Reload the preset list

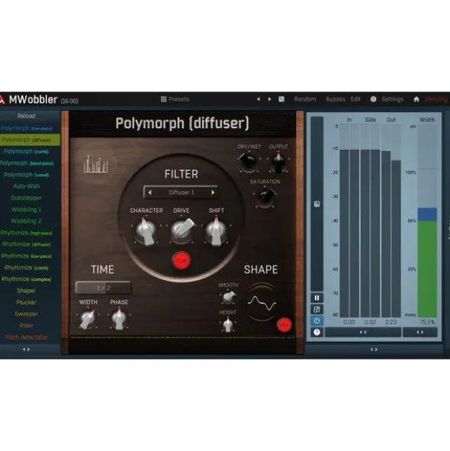click(x=26, y=116)
